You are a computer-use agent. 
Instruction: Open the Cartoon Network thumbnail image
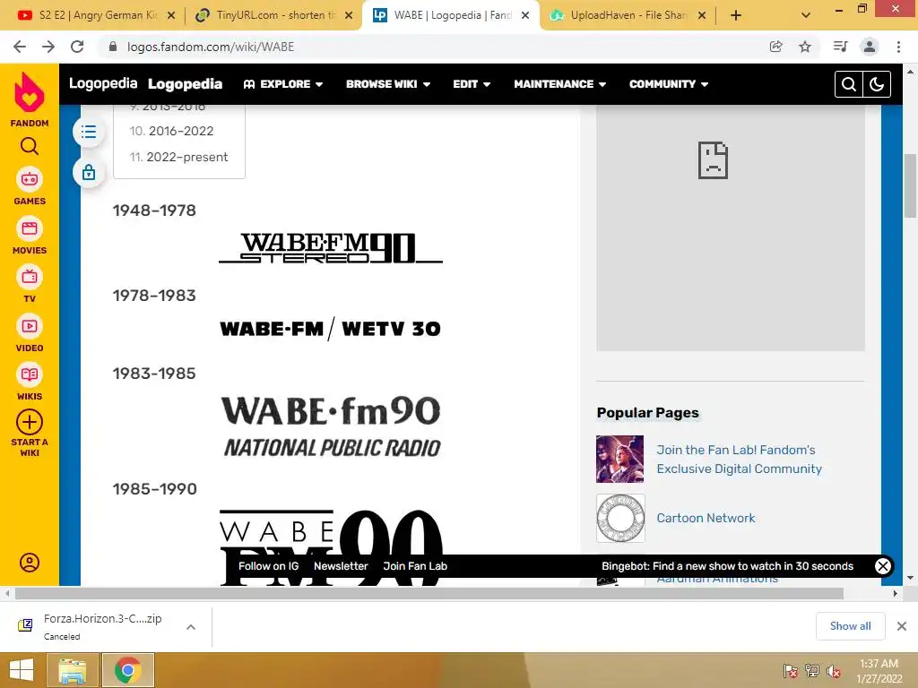point(620,518)
